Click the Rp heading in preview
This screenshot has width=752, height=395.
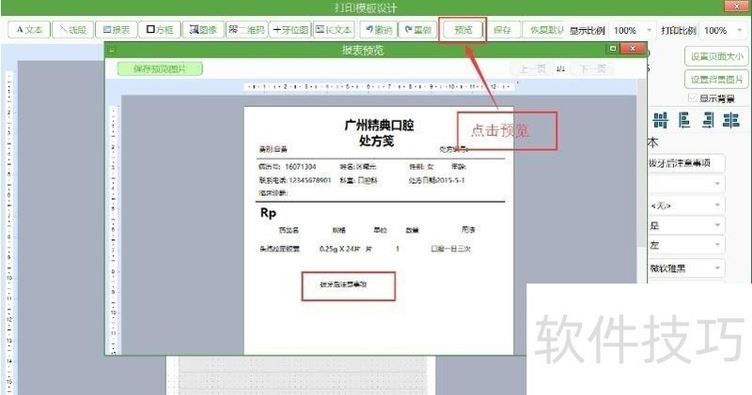268,213
